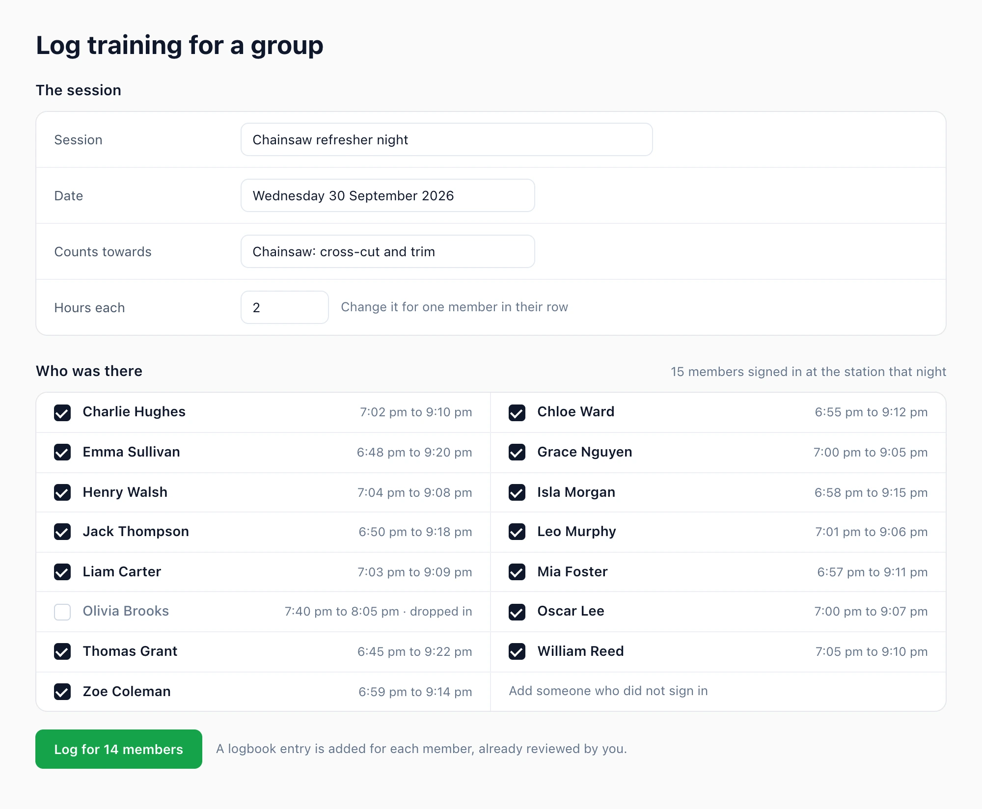Uncheck Zoe Coleman checkbox
982x809 pixels.
[62, 692]
